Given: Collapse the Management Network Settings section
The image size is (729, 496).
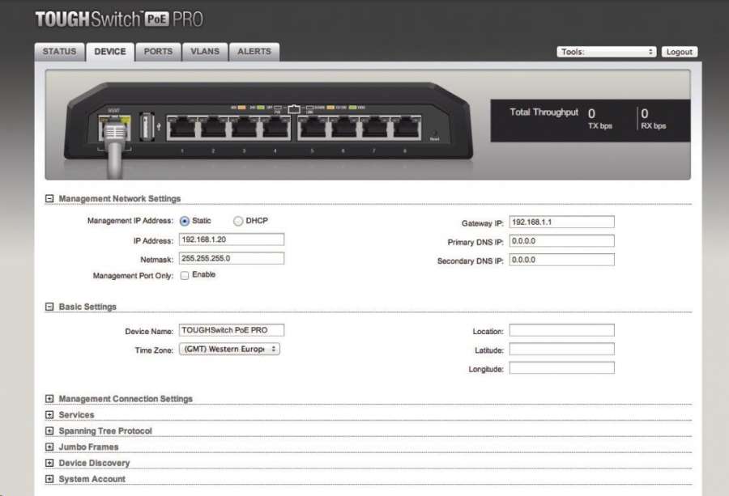Looking at the screenshot, I should click(x=49, y=199).
